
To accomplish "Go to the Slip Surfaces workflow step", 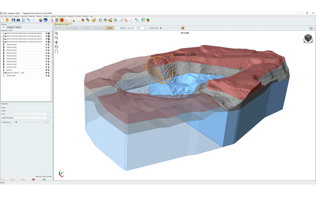I will [86, 28].
